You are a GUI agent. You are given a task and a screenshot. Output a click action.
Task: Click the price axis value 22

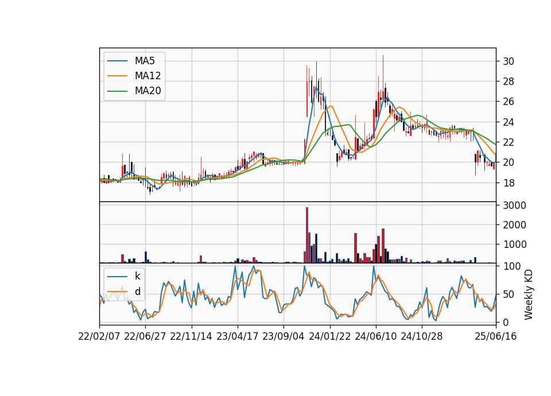[509, 142]
